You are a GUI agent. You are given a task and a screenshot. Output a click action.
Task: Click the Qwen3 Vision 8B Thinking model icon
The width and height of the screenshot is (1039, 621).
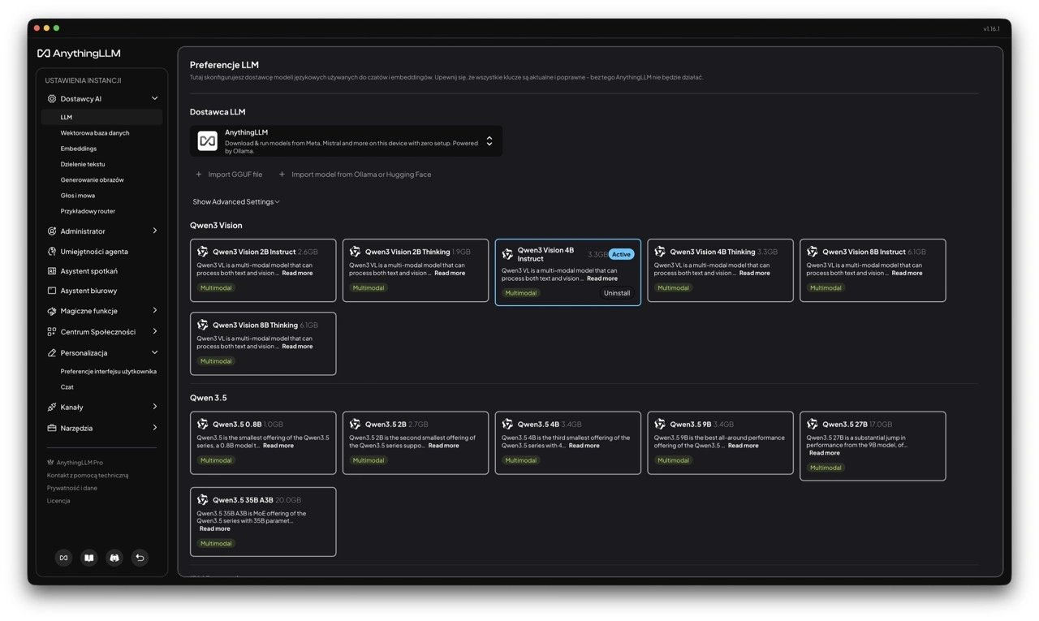[x=203, y=325]
